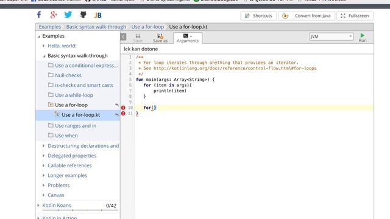
Task: Expand Destructuring declarations node
Action: pos(43,146)
